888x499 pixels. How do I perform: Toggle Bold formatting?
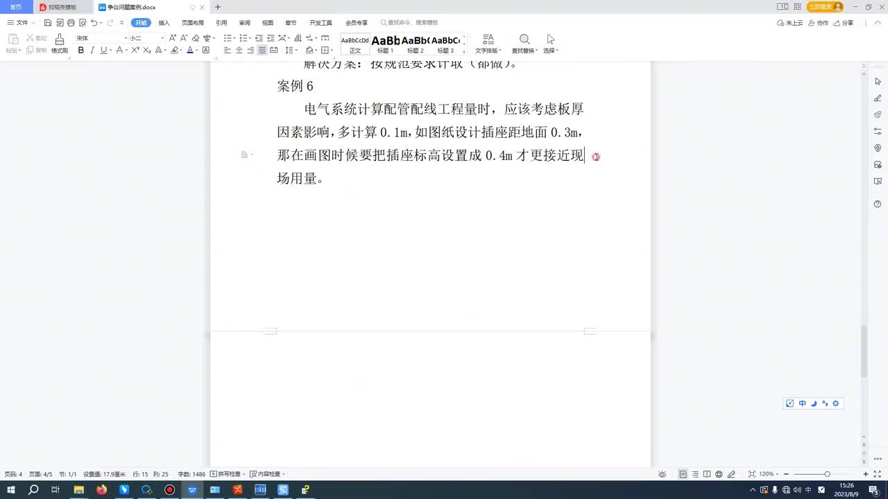pyautogui.click(x=81, y=50)
